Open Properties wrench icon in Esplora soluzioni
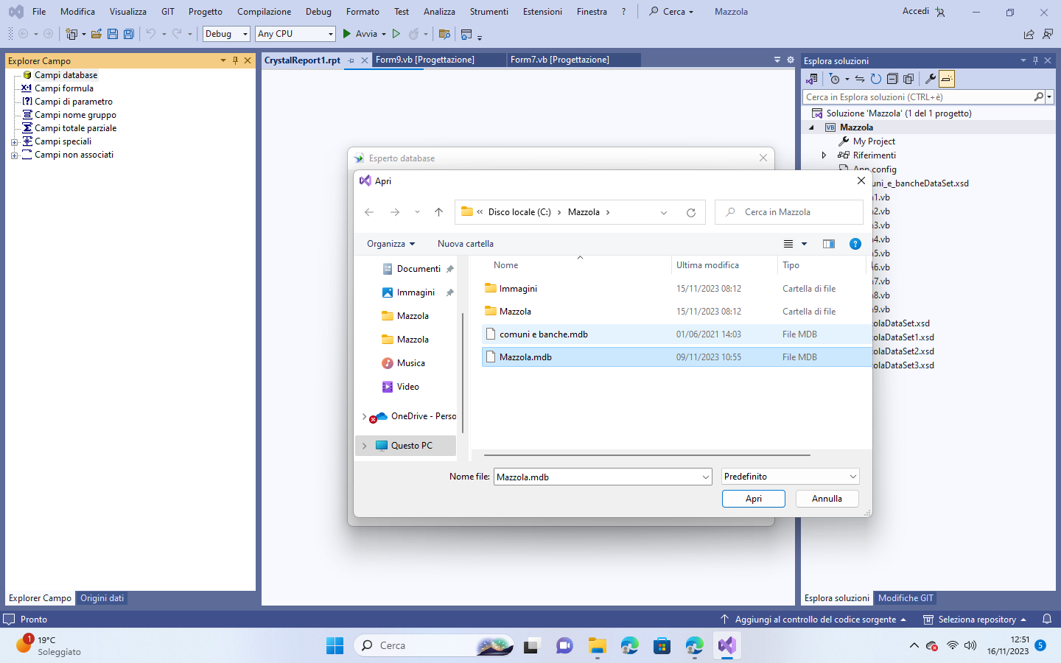Image resolution: width=1061 pixels, height=663 pixels. (931, 79)
